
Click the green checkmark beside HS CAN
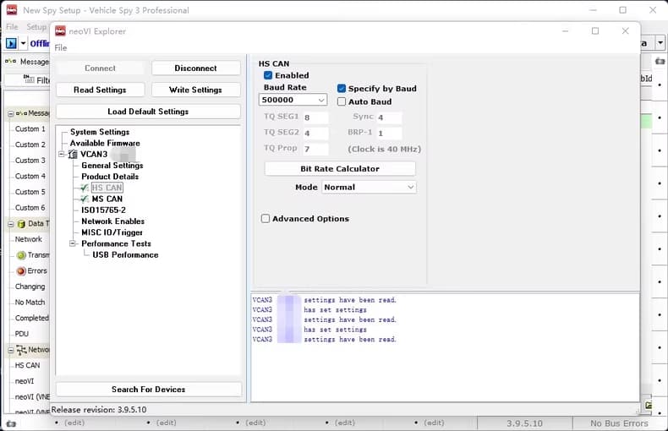tap(85, 188)
